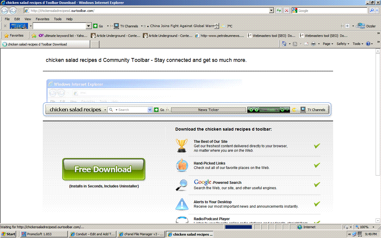Open the TV Channels monitor icon in toolbar
This screenshot has height=238, width=381.
[116, 26]
